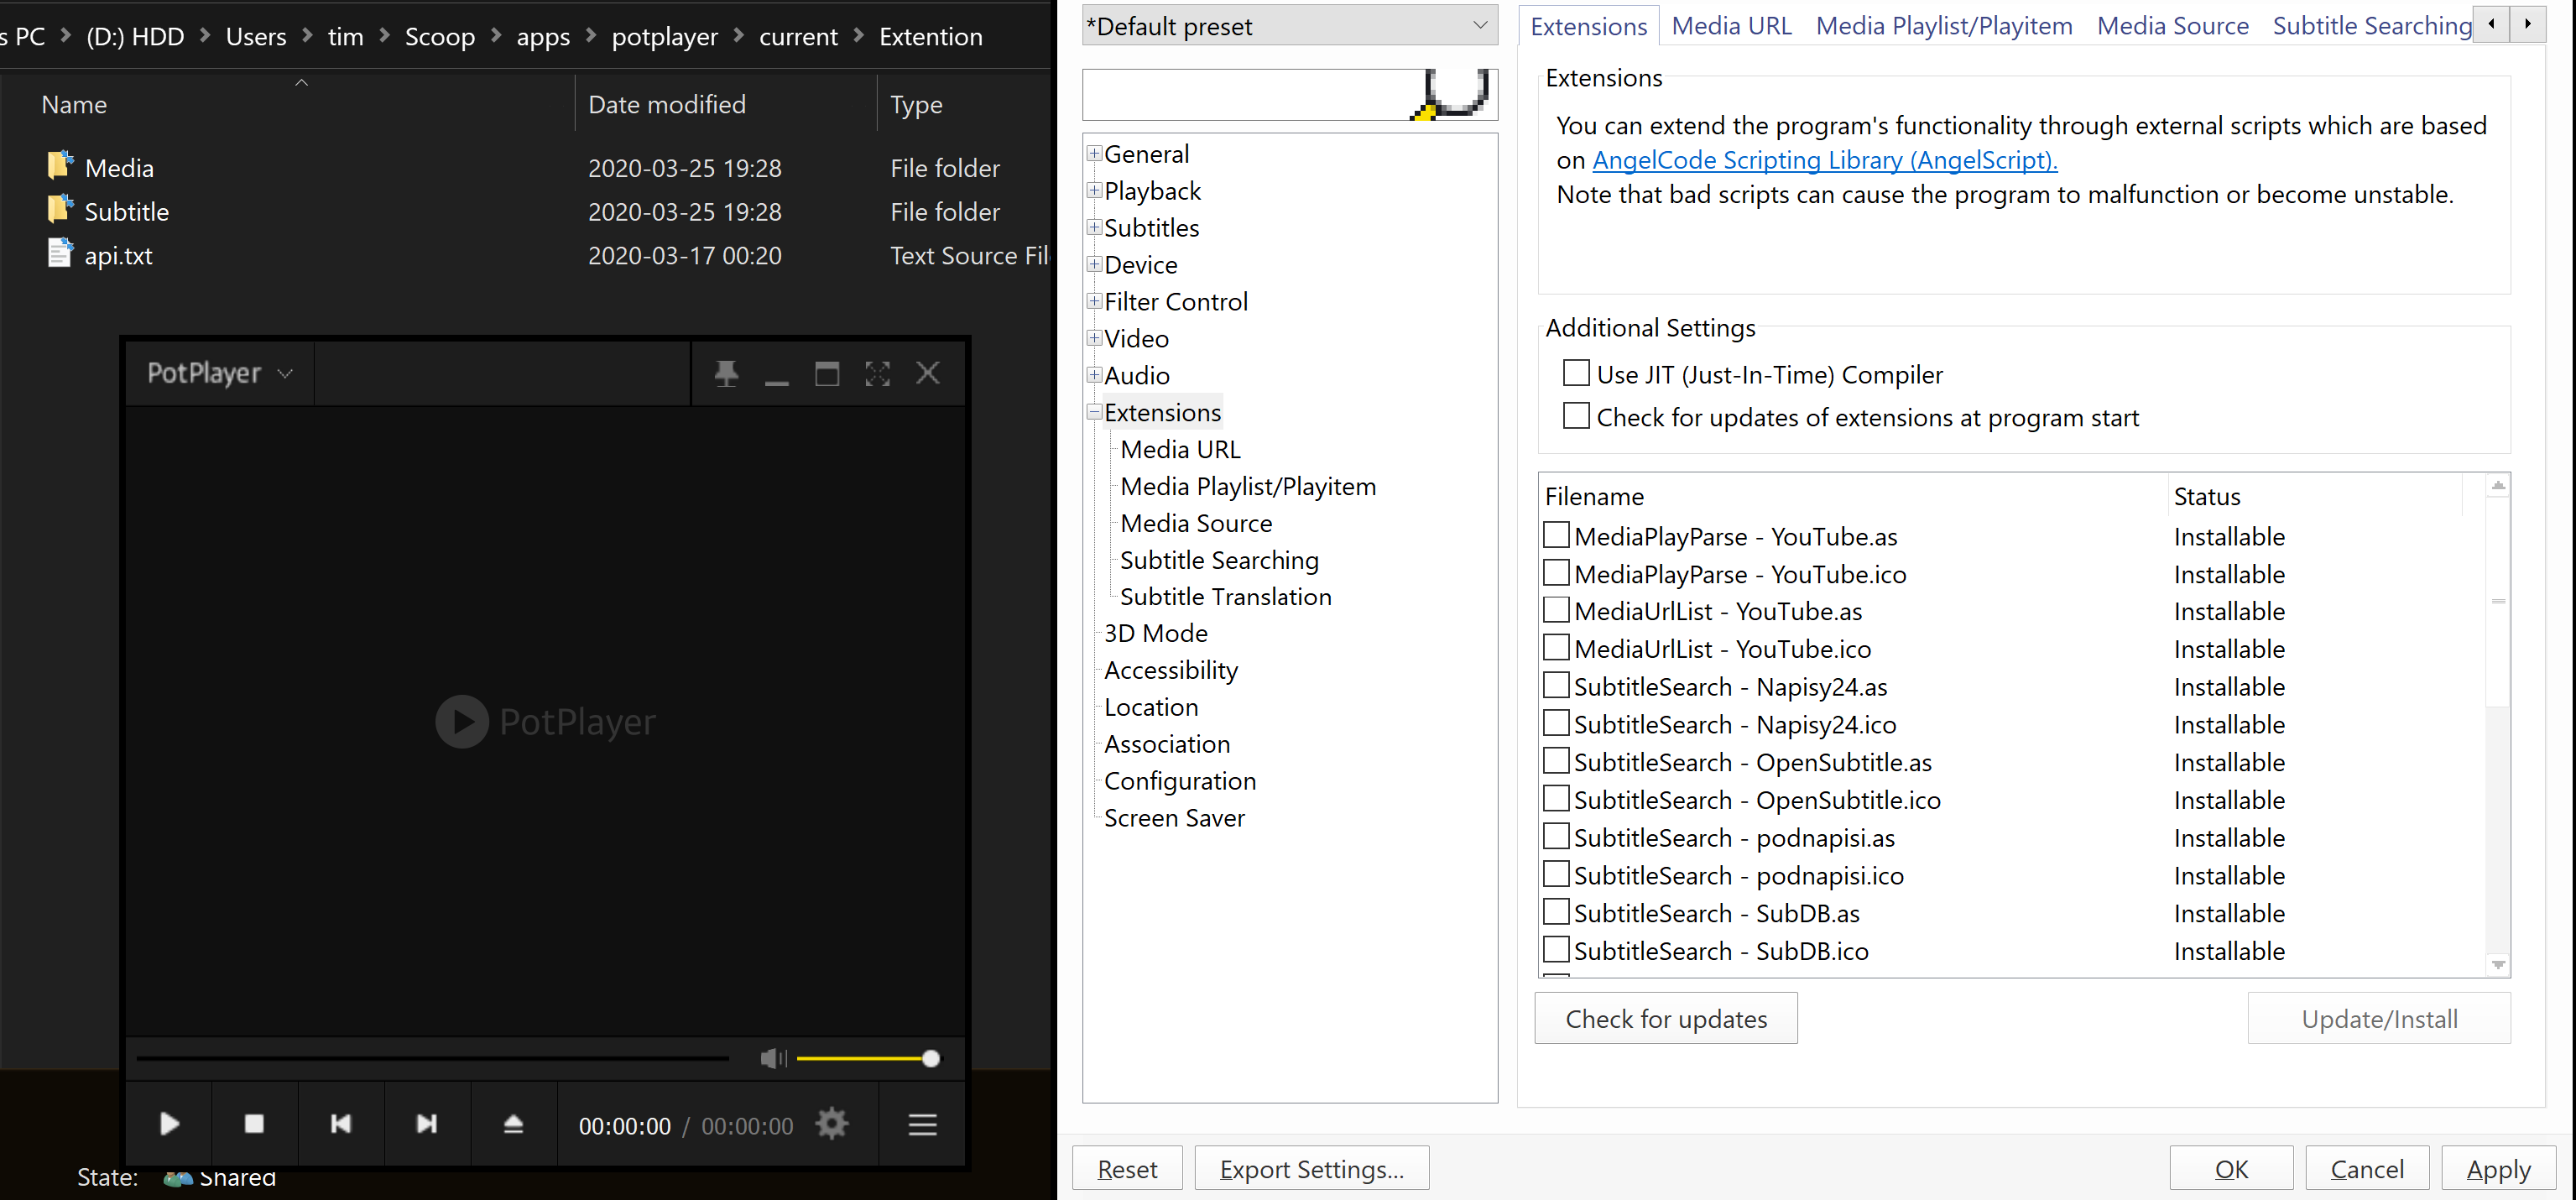2576x1200 pixels.
Task: Jump to previous media file
Action: pos(341,1123)
